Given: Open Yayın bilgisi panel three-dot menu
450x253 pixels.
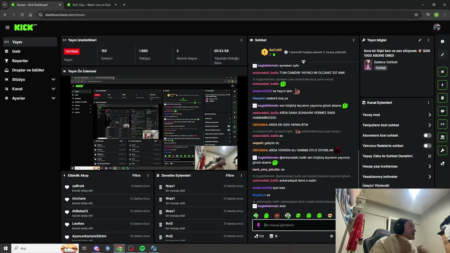Looking at the screenshot, I should [428, 40].
